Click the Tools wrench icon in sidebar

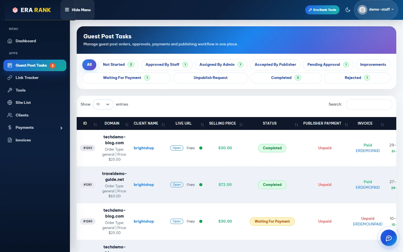pyautogui.click(x=10, y=90)
